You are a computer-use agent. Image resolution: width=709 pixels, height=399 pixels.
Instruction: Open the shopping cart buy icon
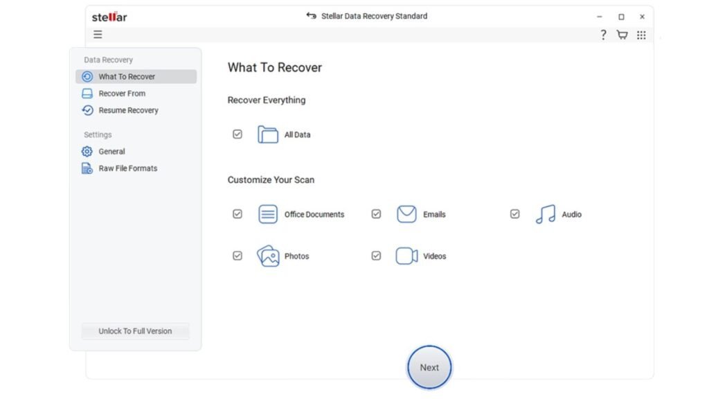(622, 35)
